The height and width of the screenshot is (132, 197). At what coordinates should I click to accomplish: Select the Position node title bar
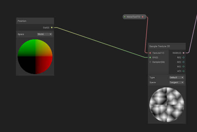coord(35,21)
